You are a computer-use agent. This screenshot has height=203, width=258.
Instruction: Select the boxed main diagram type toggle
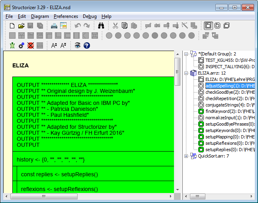208,26
